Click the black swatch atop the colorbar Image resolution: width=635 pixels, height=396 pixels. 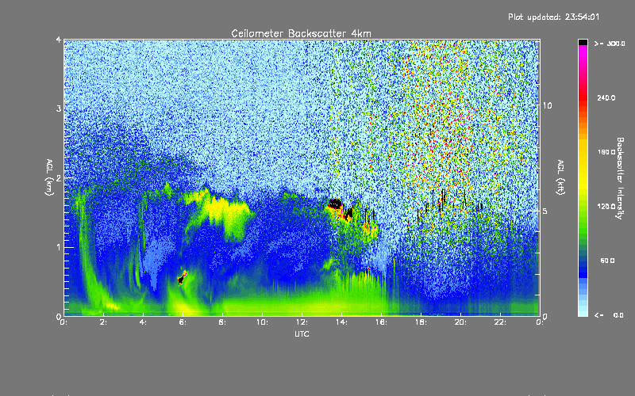(583, 43)
